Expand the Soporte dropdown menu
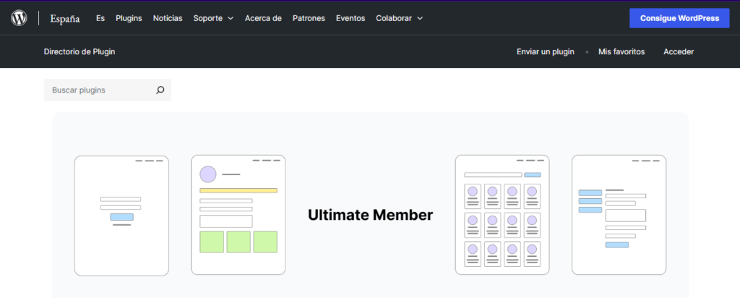 213,18
